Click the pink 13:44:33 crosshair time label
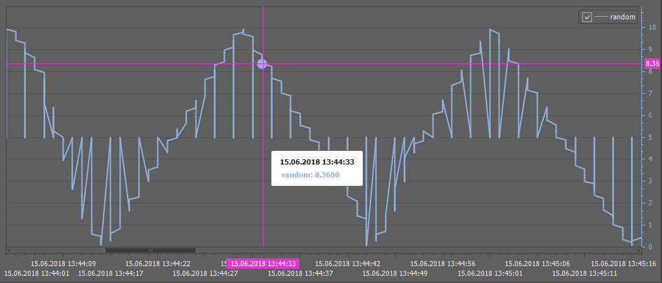 pos(262,264)
